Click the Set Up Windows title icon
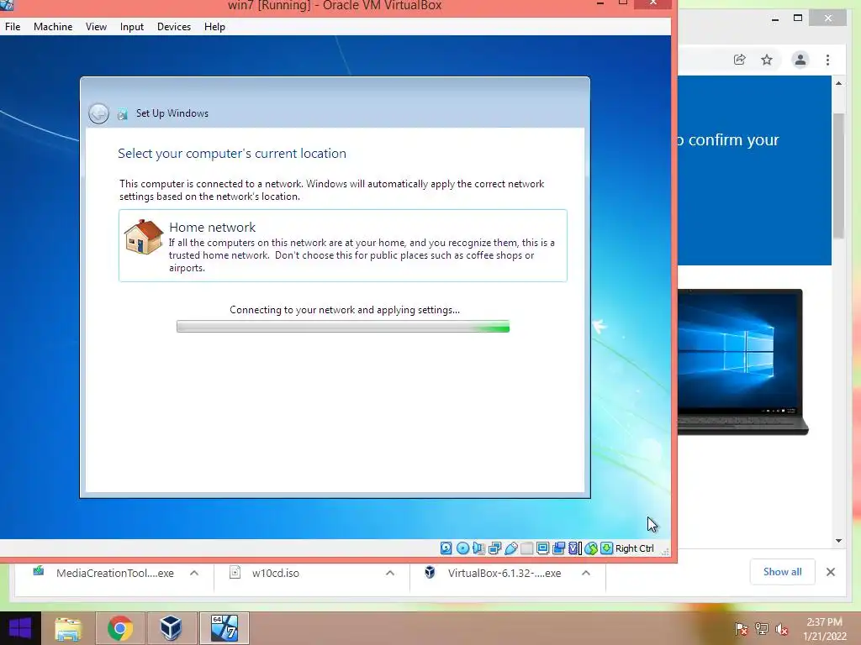Viewport: 861px width, 645px height. pyautogui.click(x=123, y=113)
